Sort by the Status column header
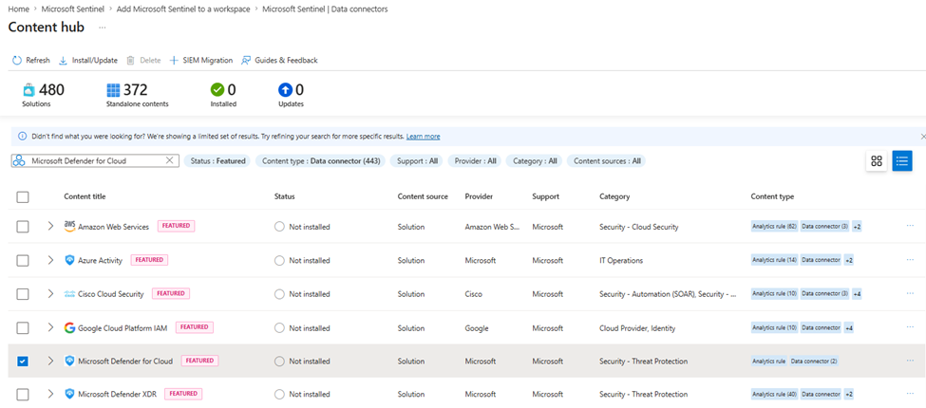926x408 pixels. [285, 196]
